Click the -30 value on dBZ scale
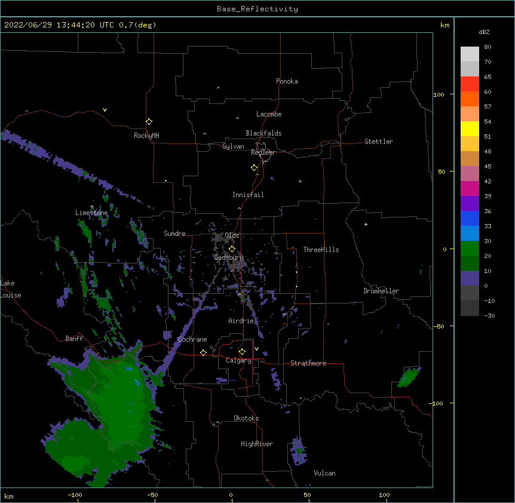This screenshot has width=515, height=503. [489, 316]
